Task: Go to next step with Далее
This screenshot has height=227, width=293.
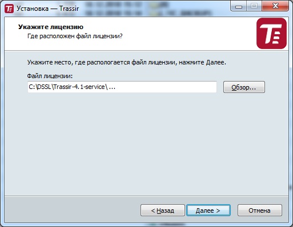Action: tap(208, 210)
